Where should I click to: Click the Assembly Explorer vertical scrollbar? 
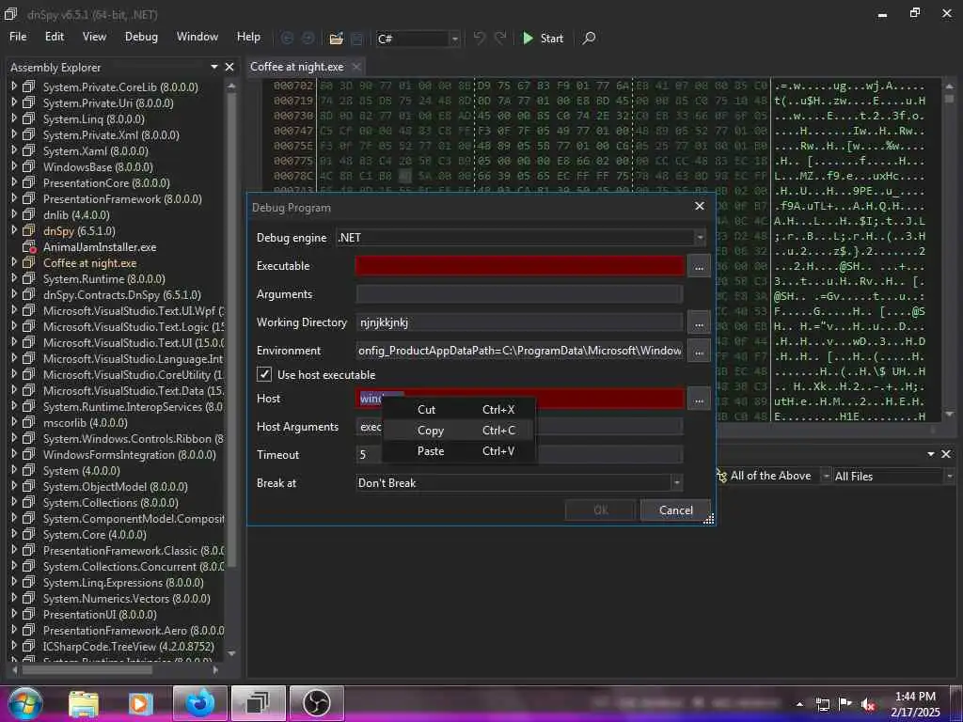(231, 369)
